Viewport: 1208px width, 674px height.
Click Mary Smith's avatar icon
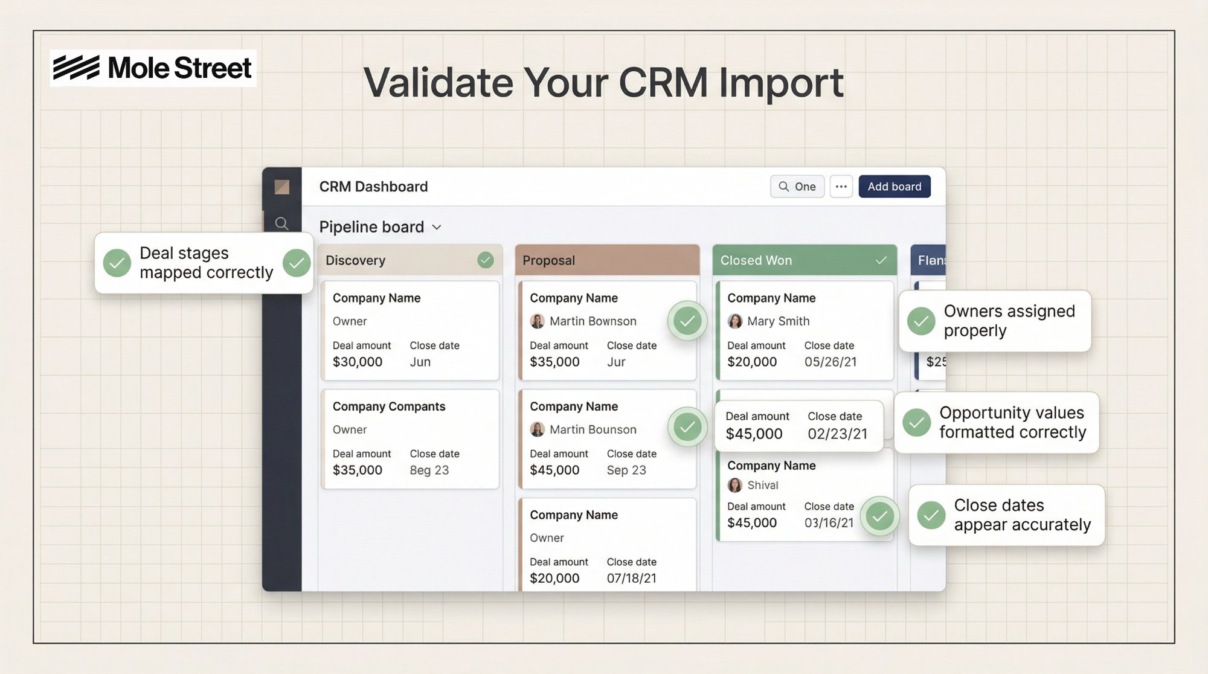pyautogui.click(x=734, y=321)
